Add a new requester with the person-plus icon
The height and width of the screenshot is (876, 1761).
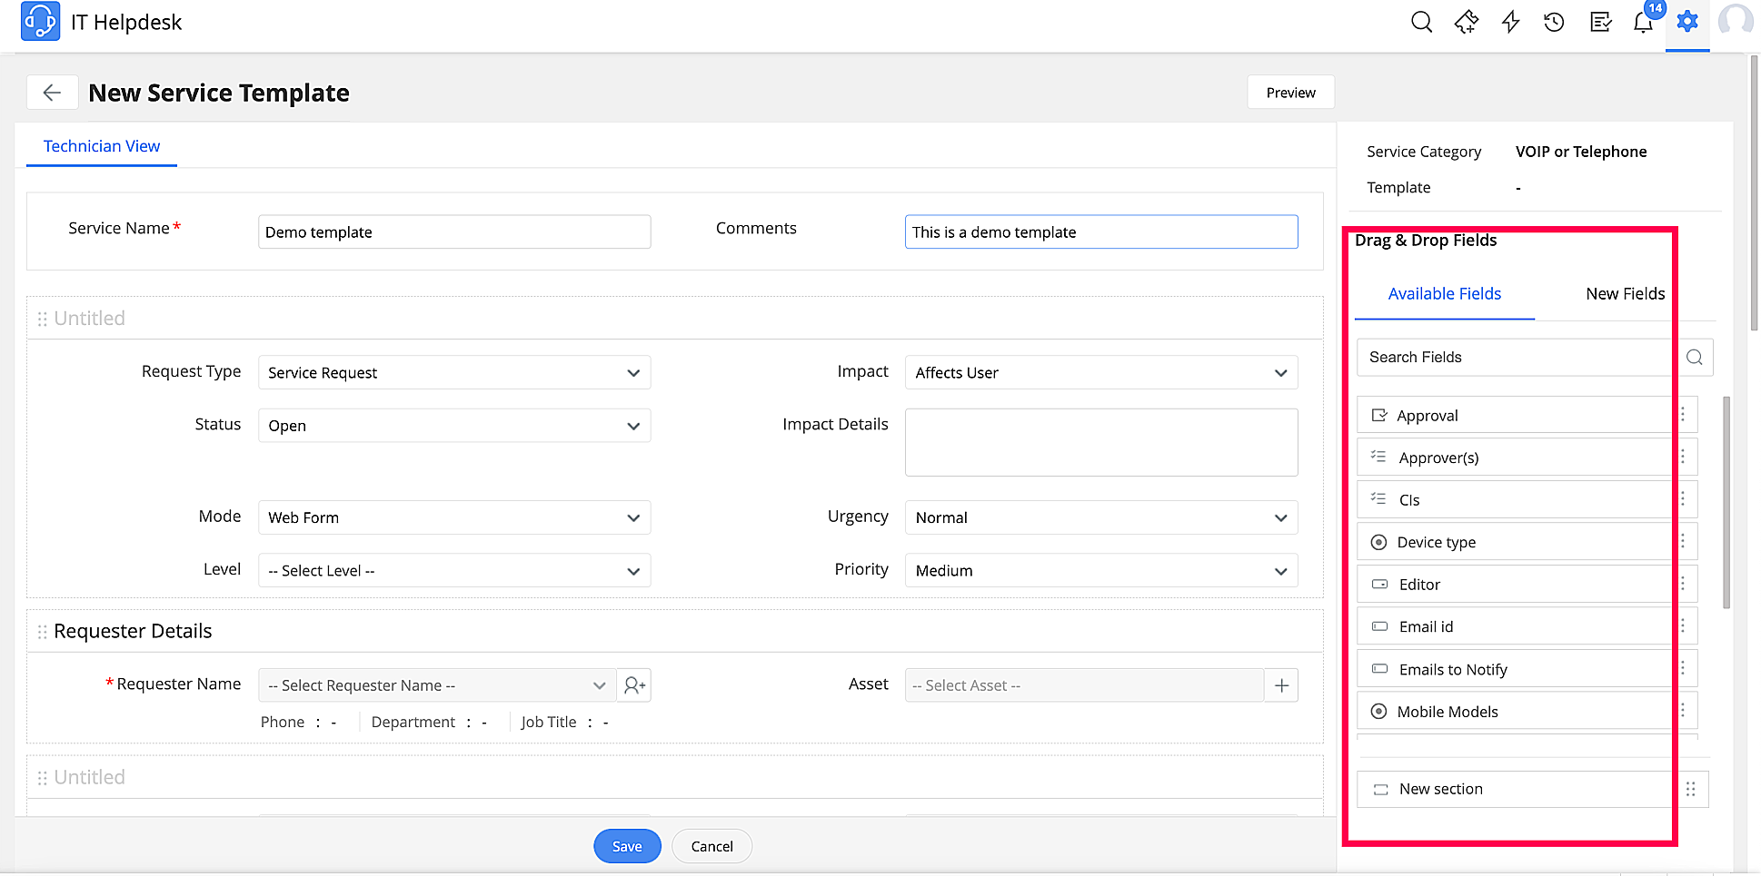(x=633, y=685)
